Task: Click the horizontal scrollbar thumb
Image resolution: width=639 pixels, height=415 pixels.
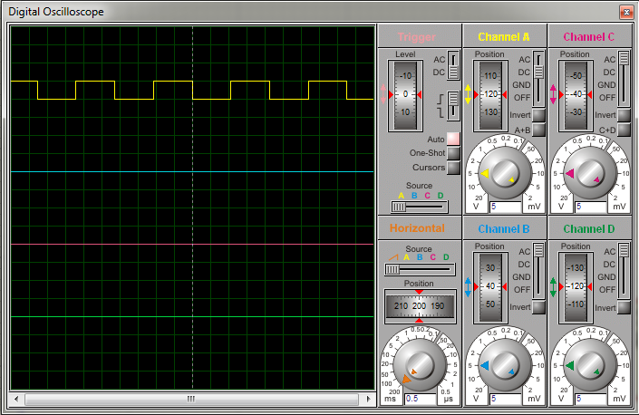Action: pyautogui.click(x=191, y=399)
